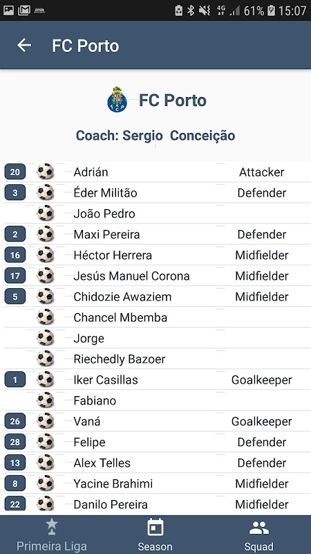Tap the number 20 jersey badge

click(x=15, y=172)
